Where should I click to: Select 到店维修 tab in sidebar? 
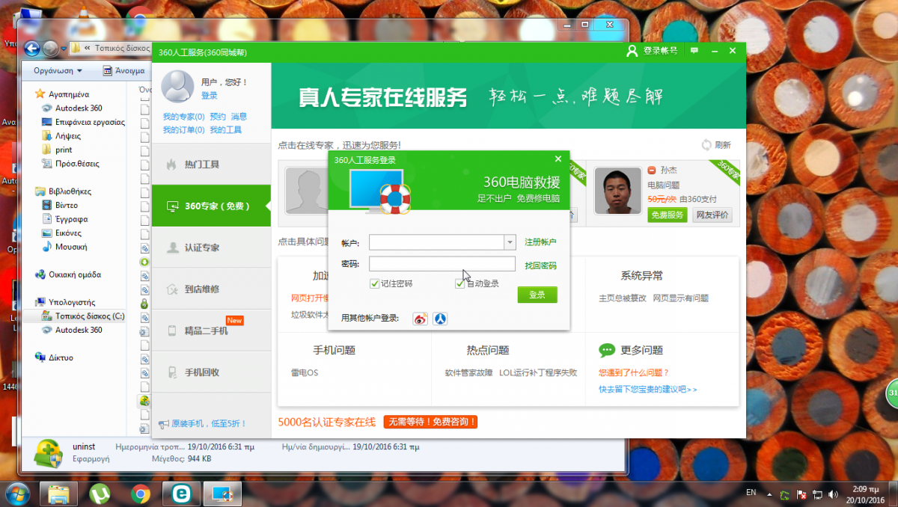pos(211,289)
